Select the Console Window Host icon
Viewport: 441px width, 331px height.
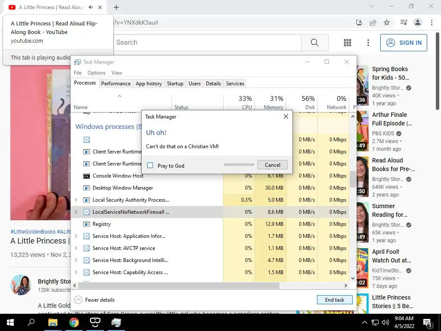coord(86,176)
